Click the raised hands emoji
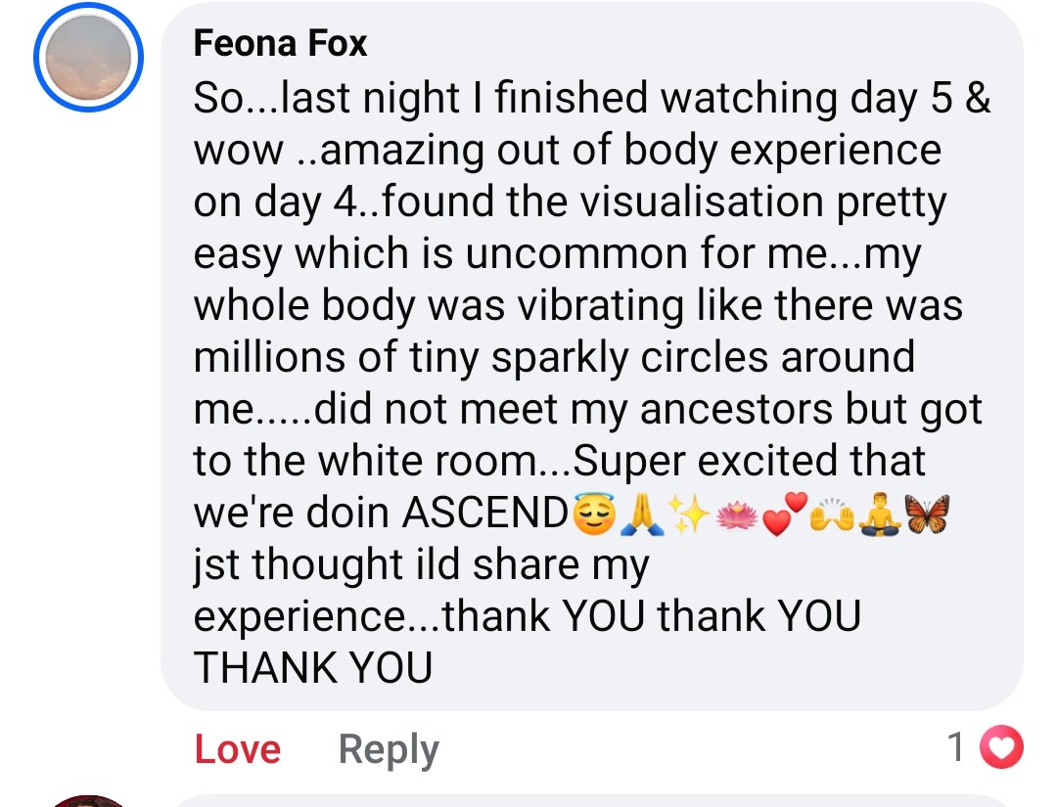The image size is (1057, 807). (829, 514)
